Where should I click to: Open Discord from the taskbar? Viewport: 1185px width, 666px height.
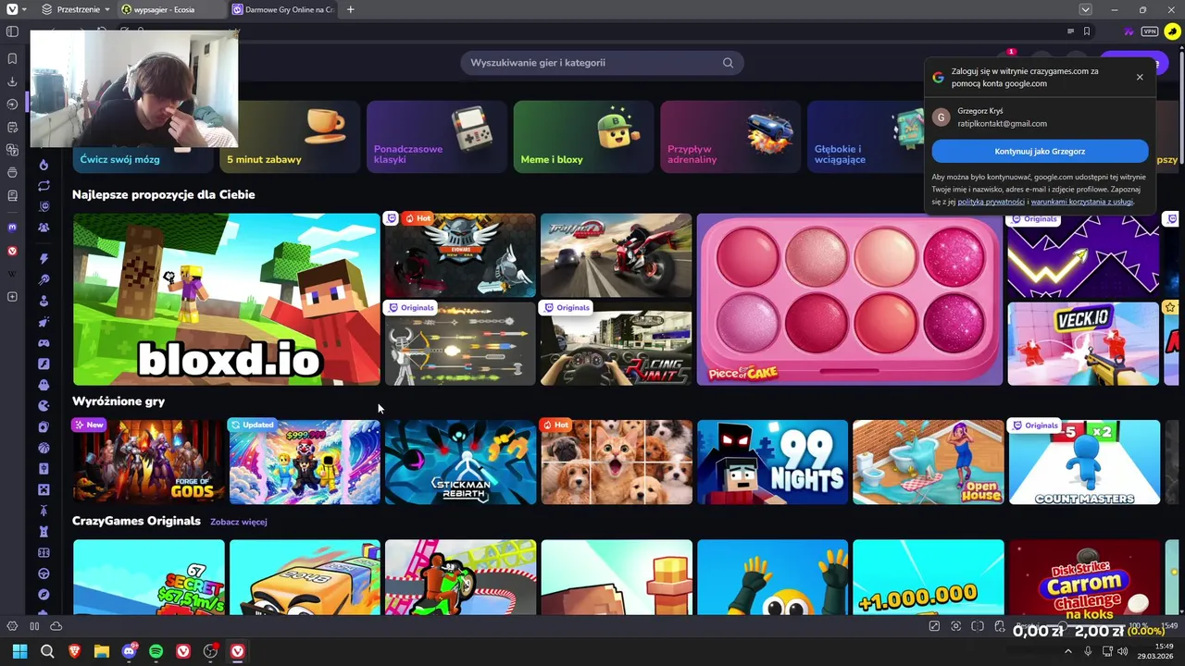[129, 651]
